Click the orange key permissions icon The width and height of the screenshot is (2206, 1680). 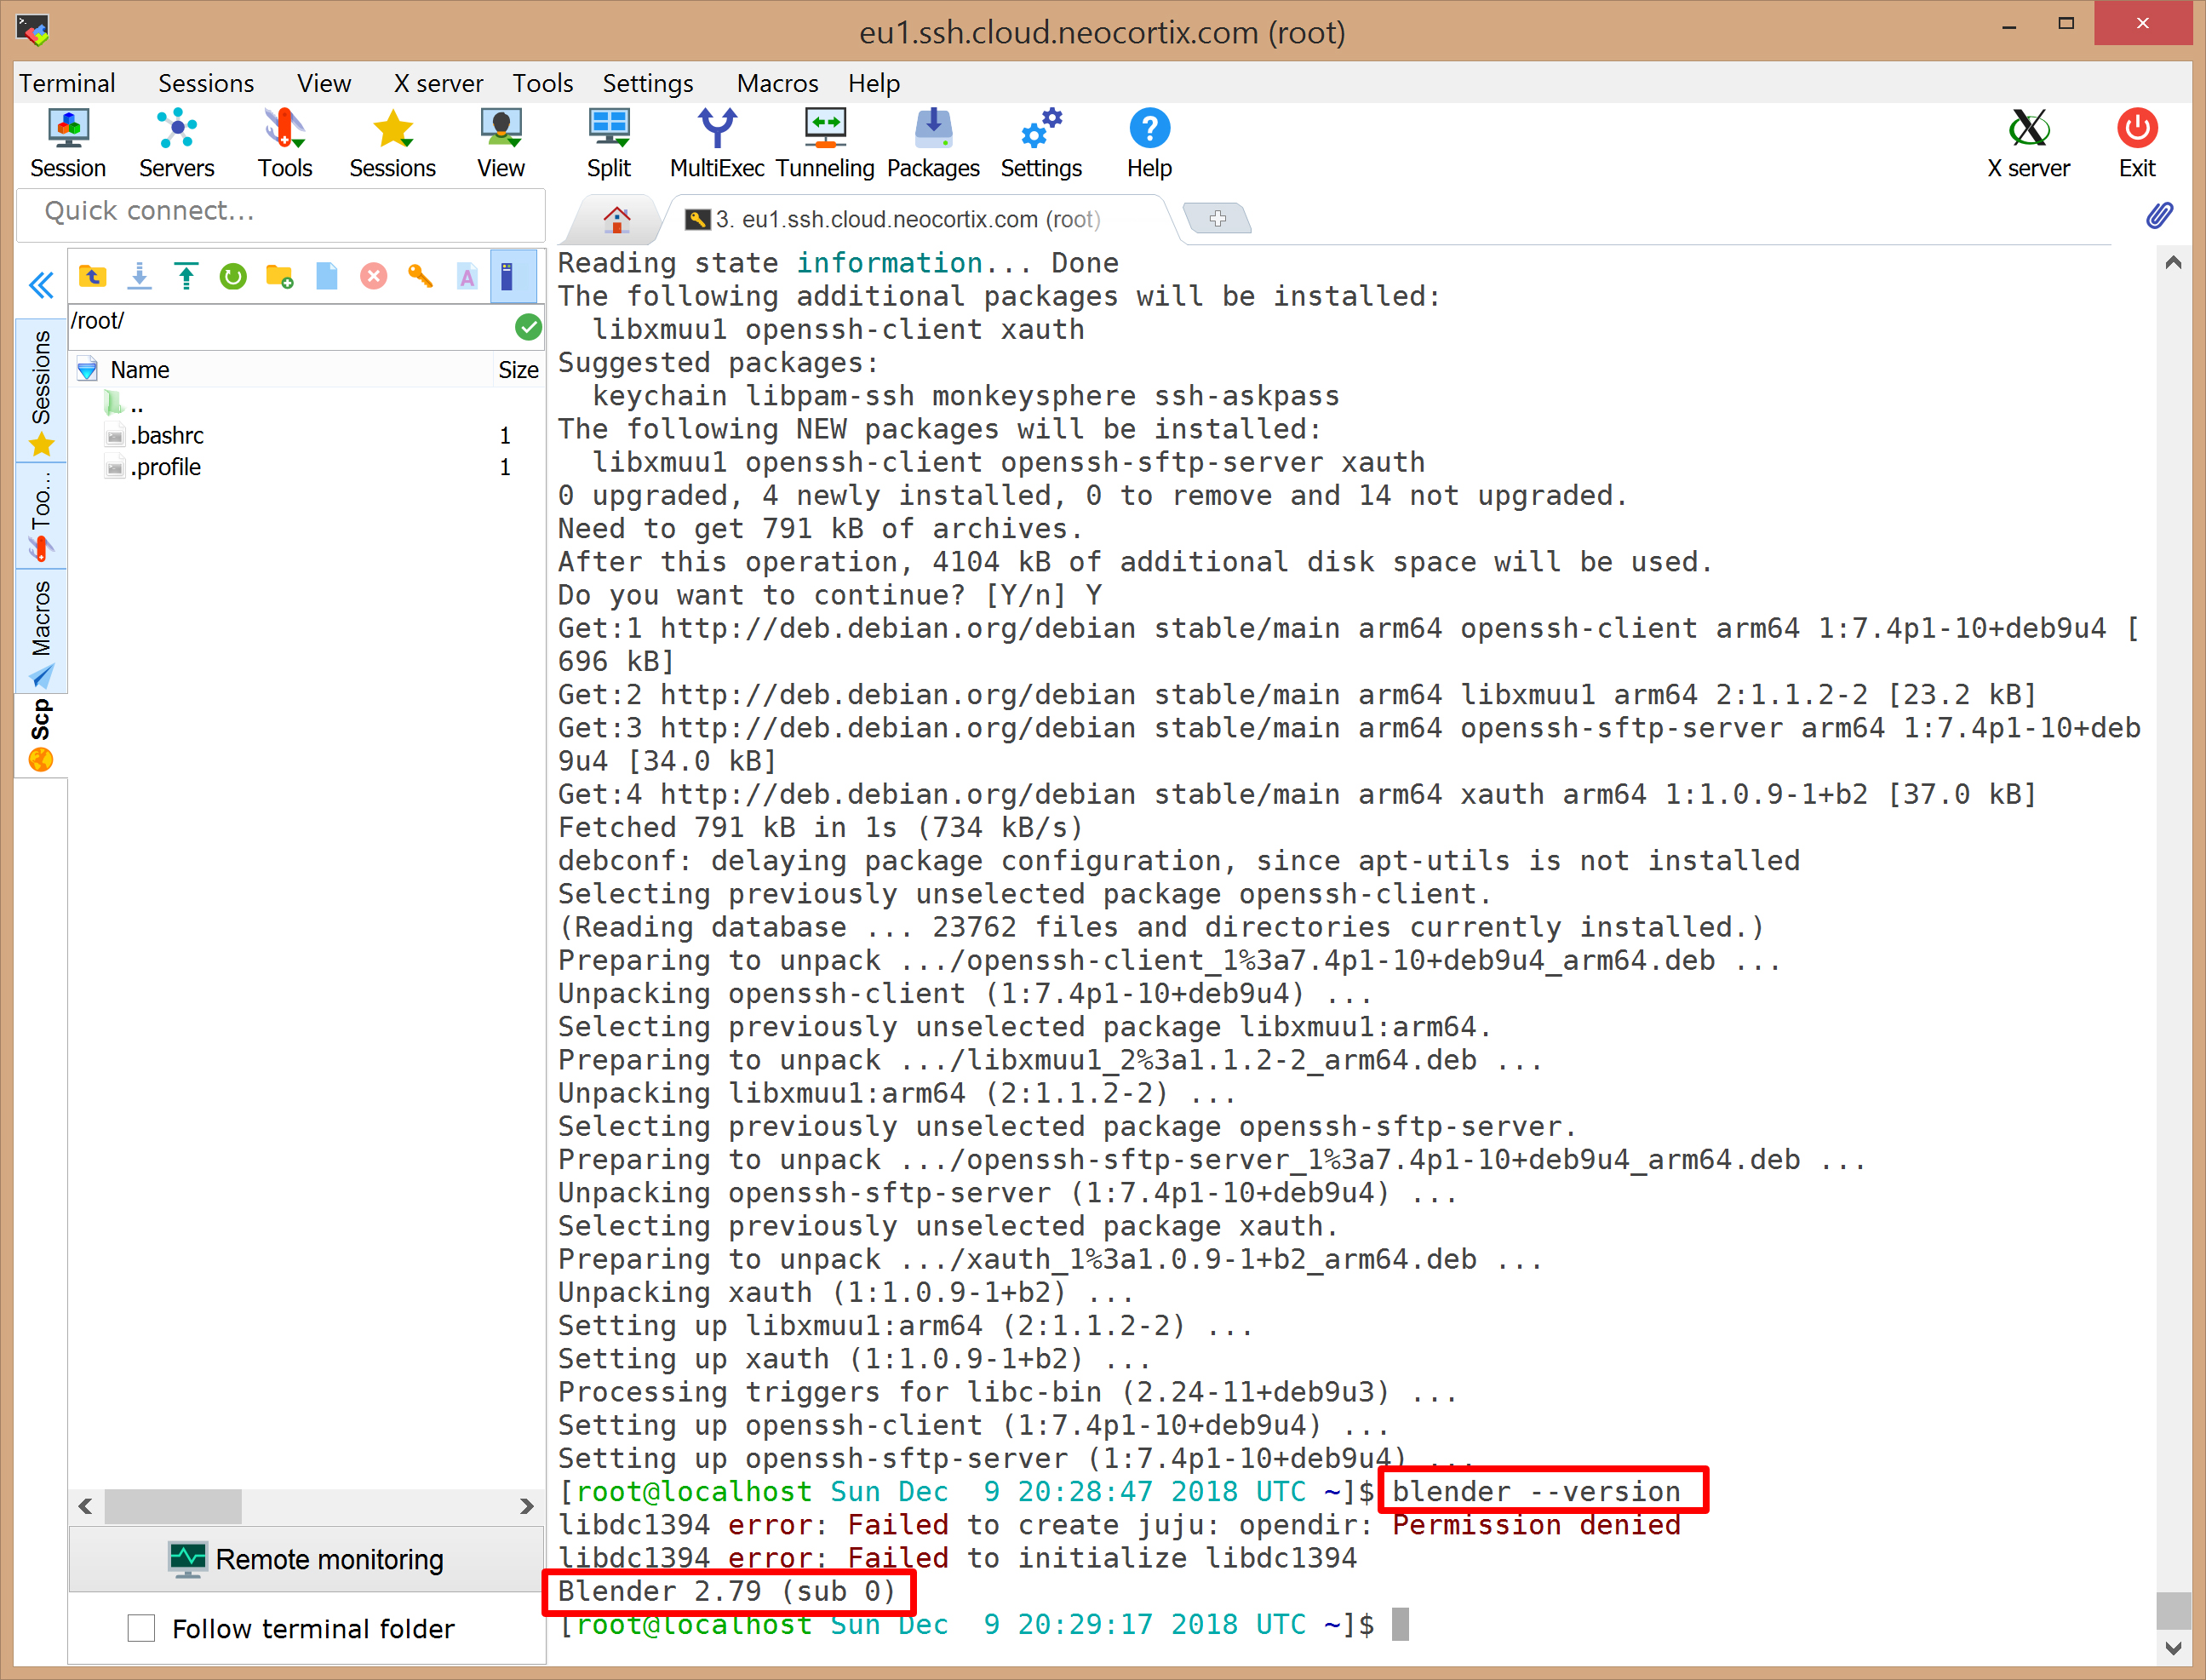[420, 276]
